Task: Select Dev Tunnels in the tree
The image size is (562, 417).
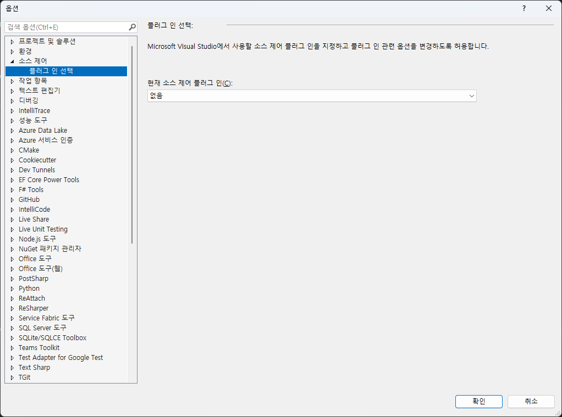Action: 37,170
